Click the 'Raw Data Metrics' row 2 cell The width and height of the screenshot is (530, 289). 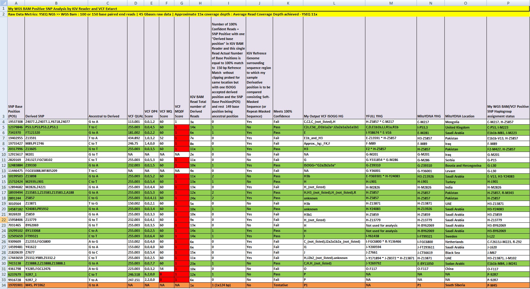[268, 14]
